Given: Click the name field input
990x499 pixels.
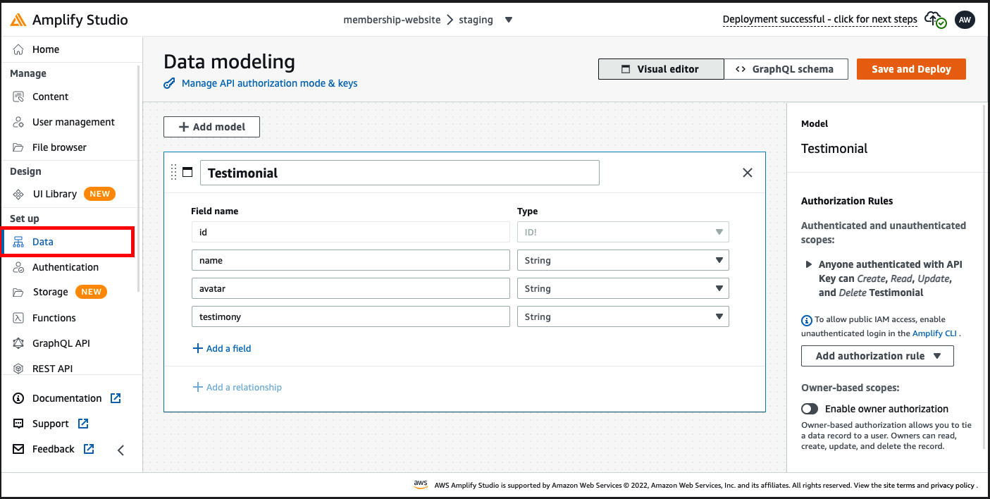Looking at the screenshot, I should click(x=350, y=260).
